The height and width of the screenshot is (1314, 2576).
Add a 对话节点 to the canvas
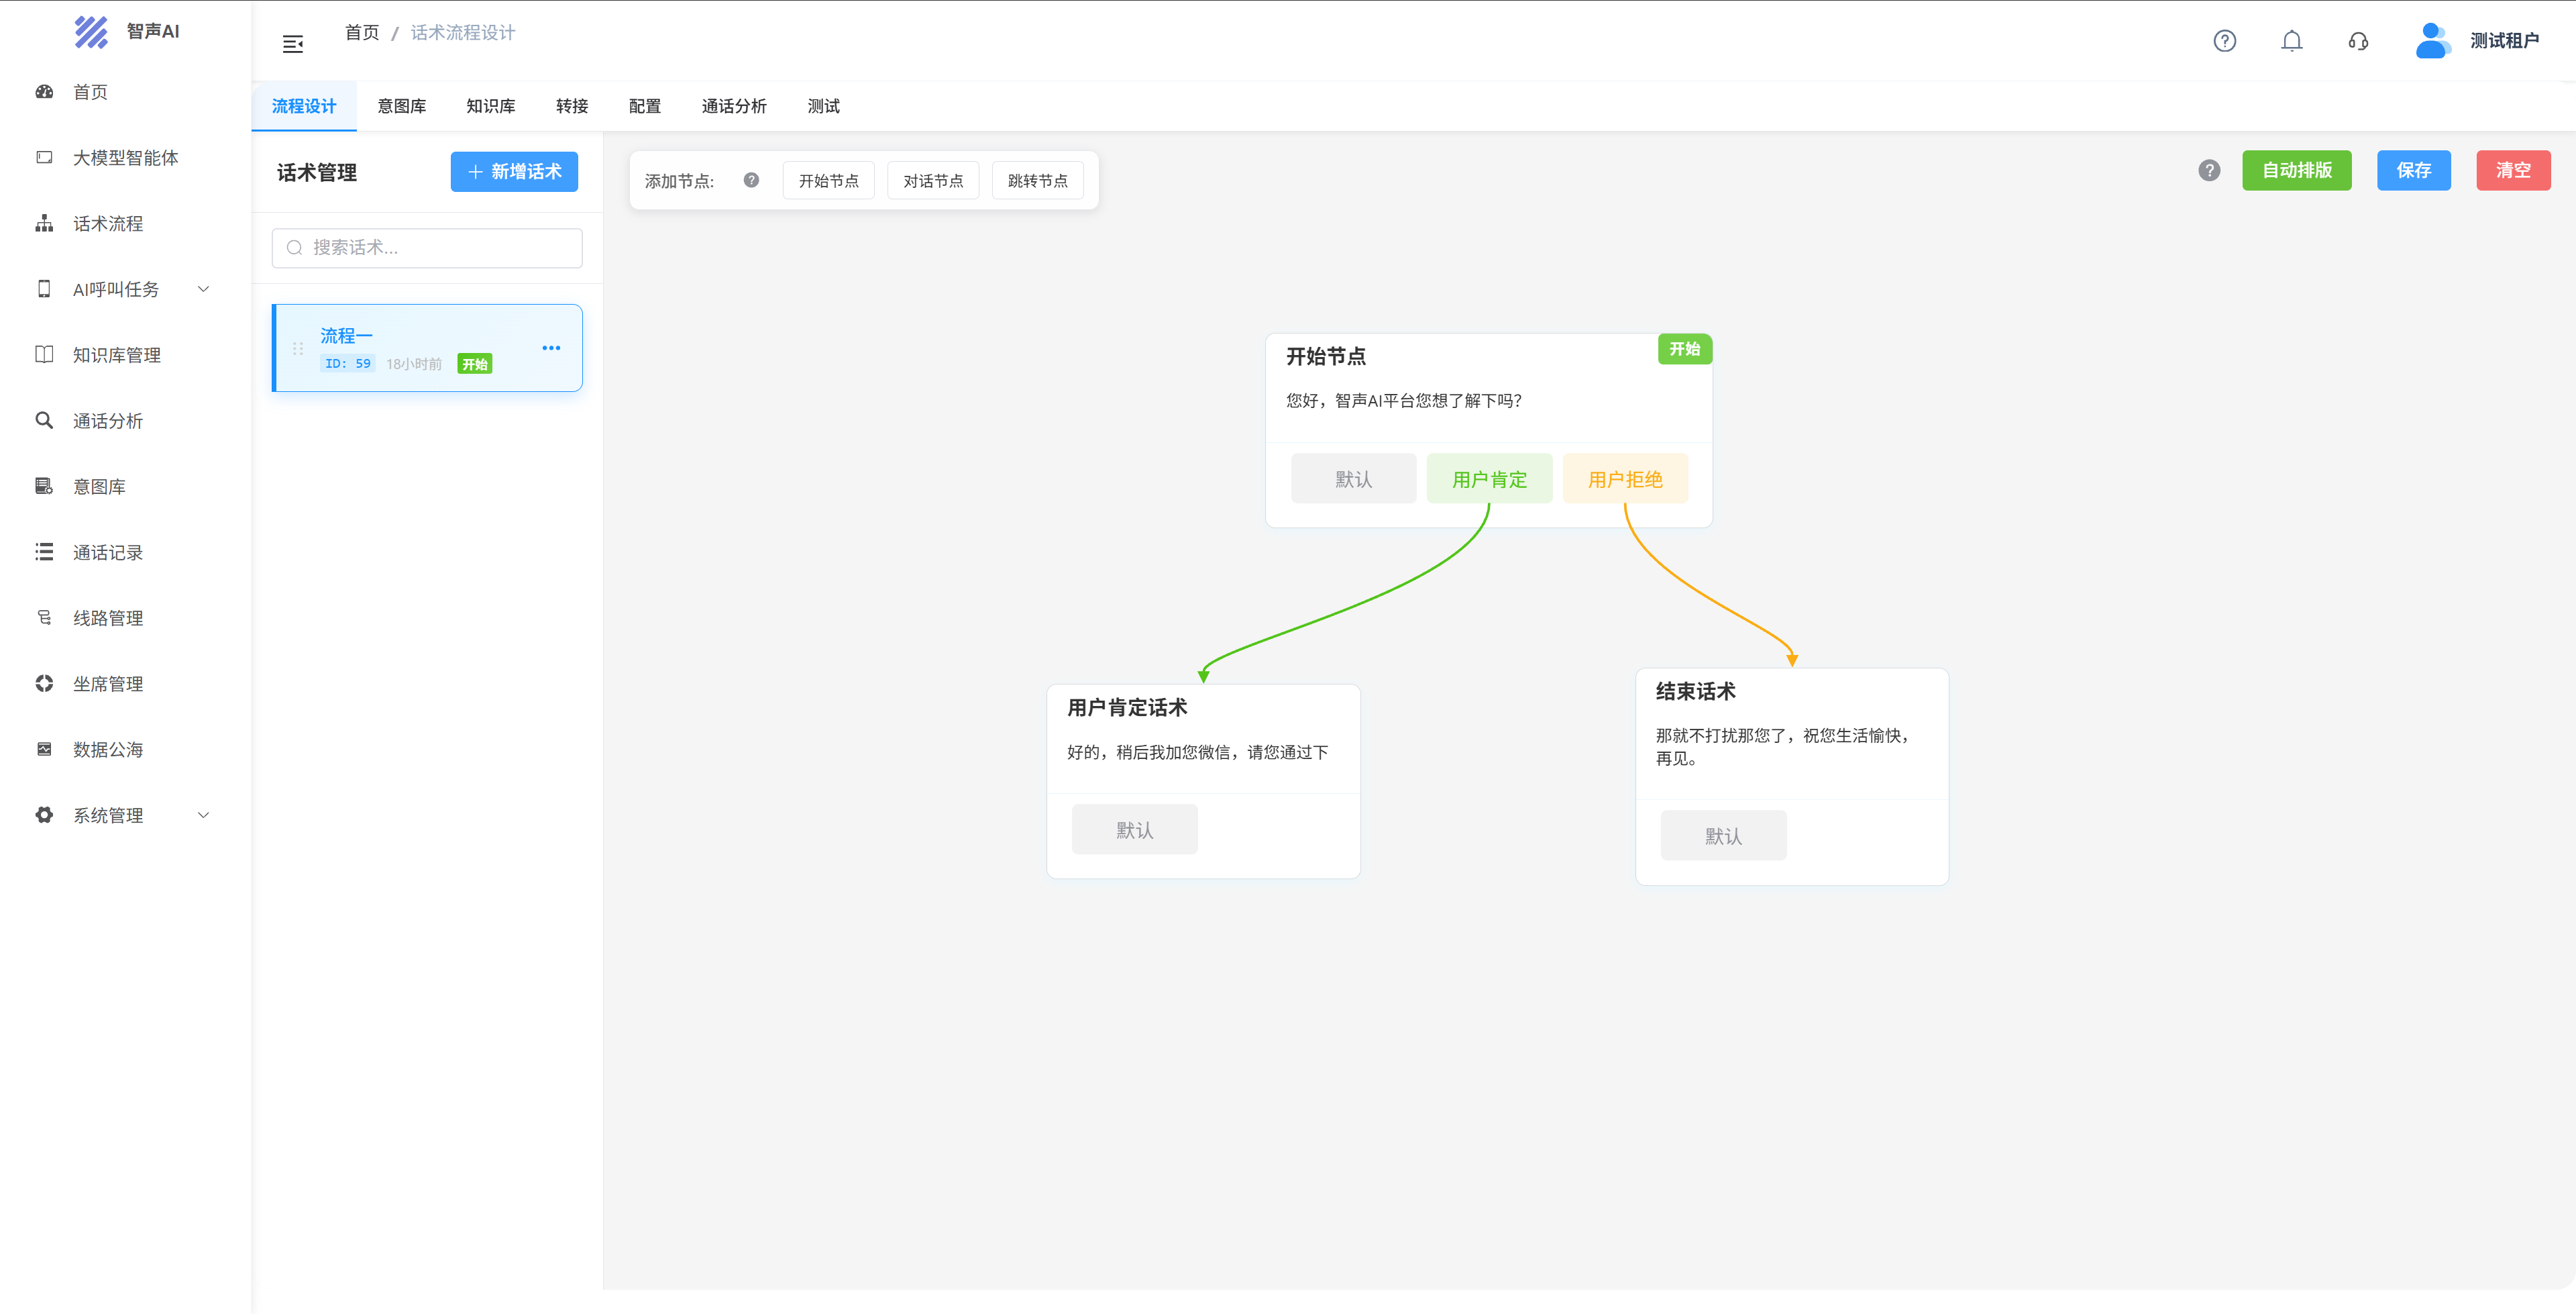(932, 181)
